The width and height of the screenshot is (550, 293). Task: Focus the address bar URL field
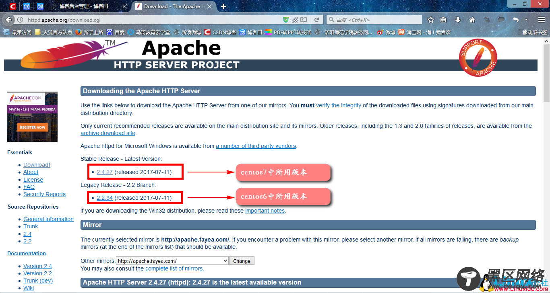point(153,20)
